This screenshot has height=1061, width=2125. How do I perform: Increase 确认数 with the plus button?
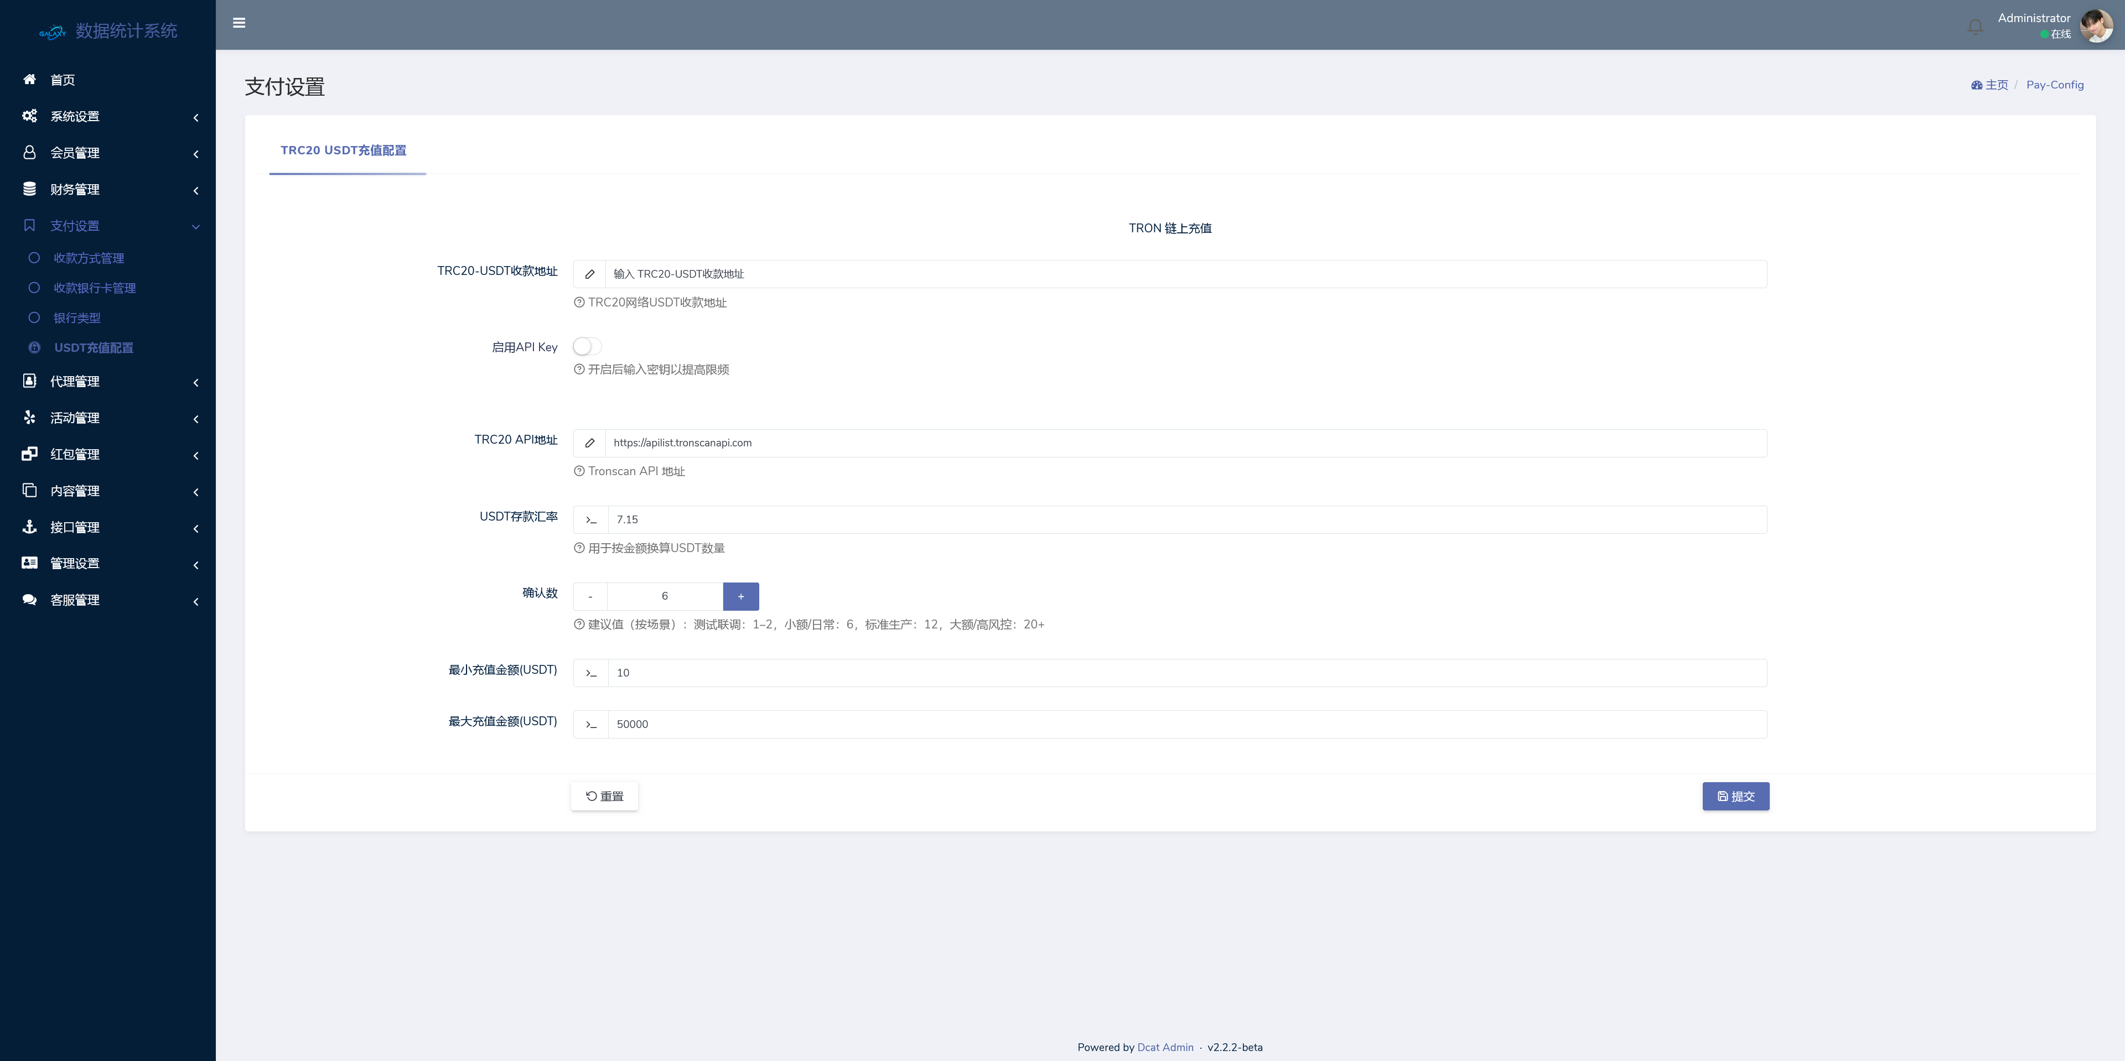(x=741, y=596)
